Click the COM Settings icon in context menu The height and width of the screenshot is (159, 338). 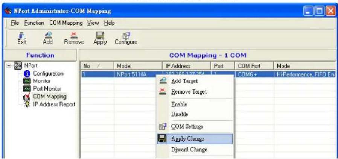point(163,127)
